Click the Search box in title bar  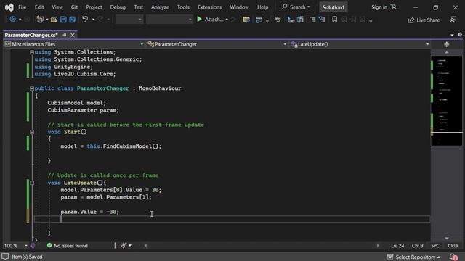pyautogui.click(x=296, y=7)
